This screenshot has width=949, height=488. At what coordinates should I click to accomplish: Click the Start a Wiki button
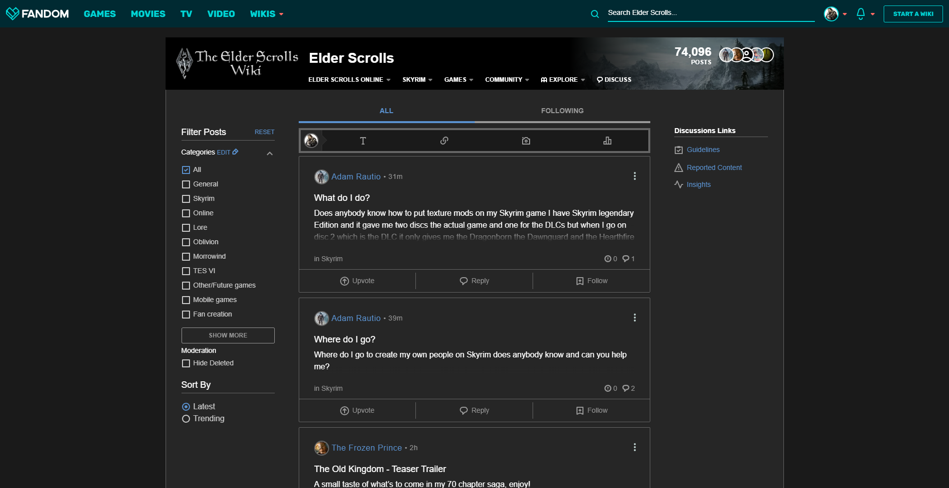913,14
